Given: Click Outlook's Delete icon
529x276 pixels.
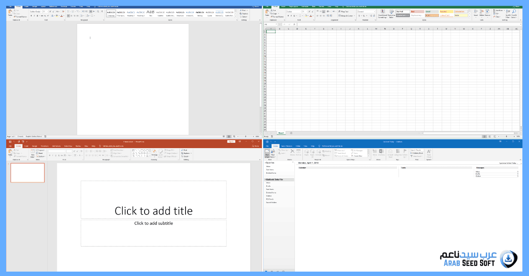Looking at the screenshot, I should tap(292, 152).
